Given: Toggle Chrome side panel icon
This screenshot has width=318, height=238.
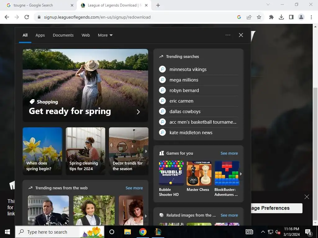Looking at the screenshot, I should click(291, 17).
